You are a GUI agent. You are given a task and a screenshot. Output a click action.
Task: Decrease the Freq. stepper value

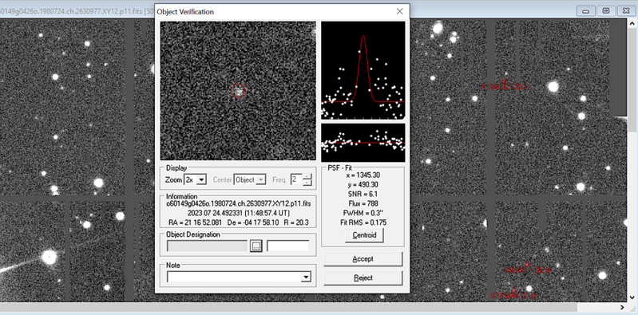pyautogui.click(x=307, y=183)
